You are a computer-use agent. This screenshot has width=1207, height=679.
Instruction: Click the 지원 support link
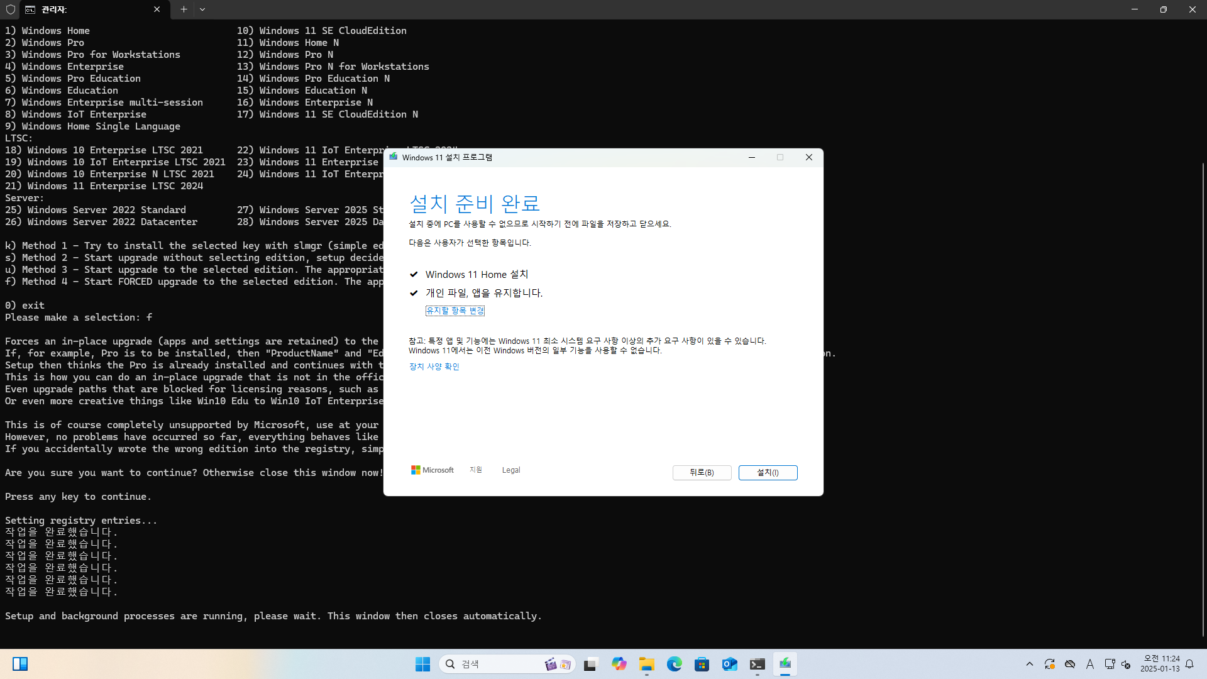pos(476,470)
